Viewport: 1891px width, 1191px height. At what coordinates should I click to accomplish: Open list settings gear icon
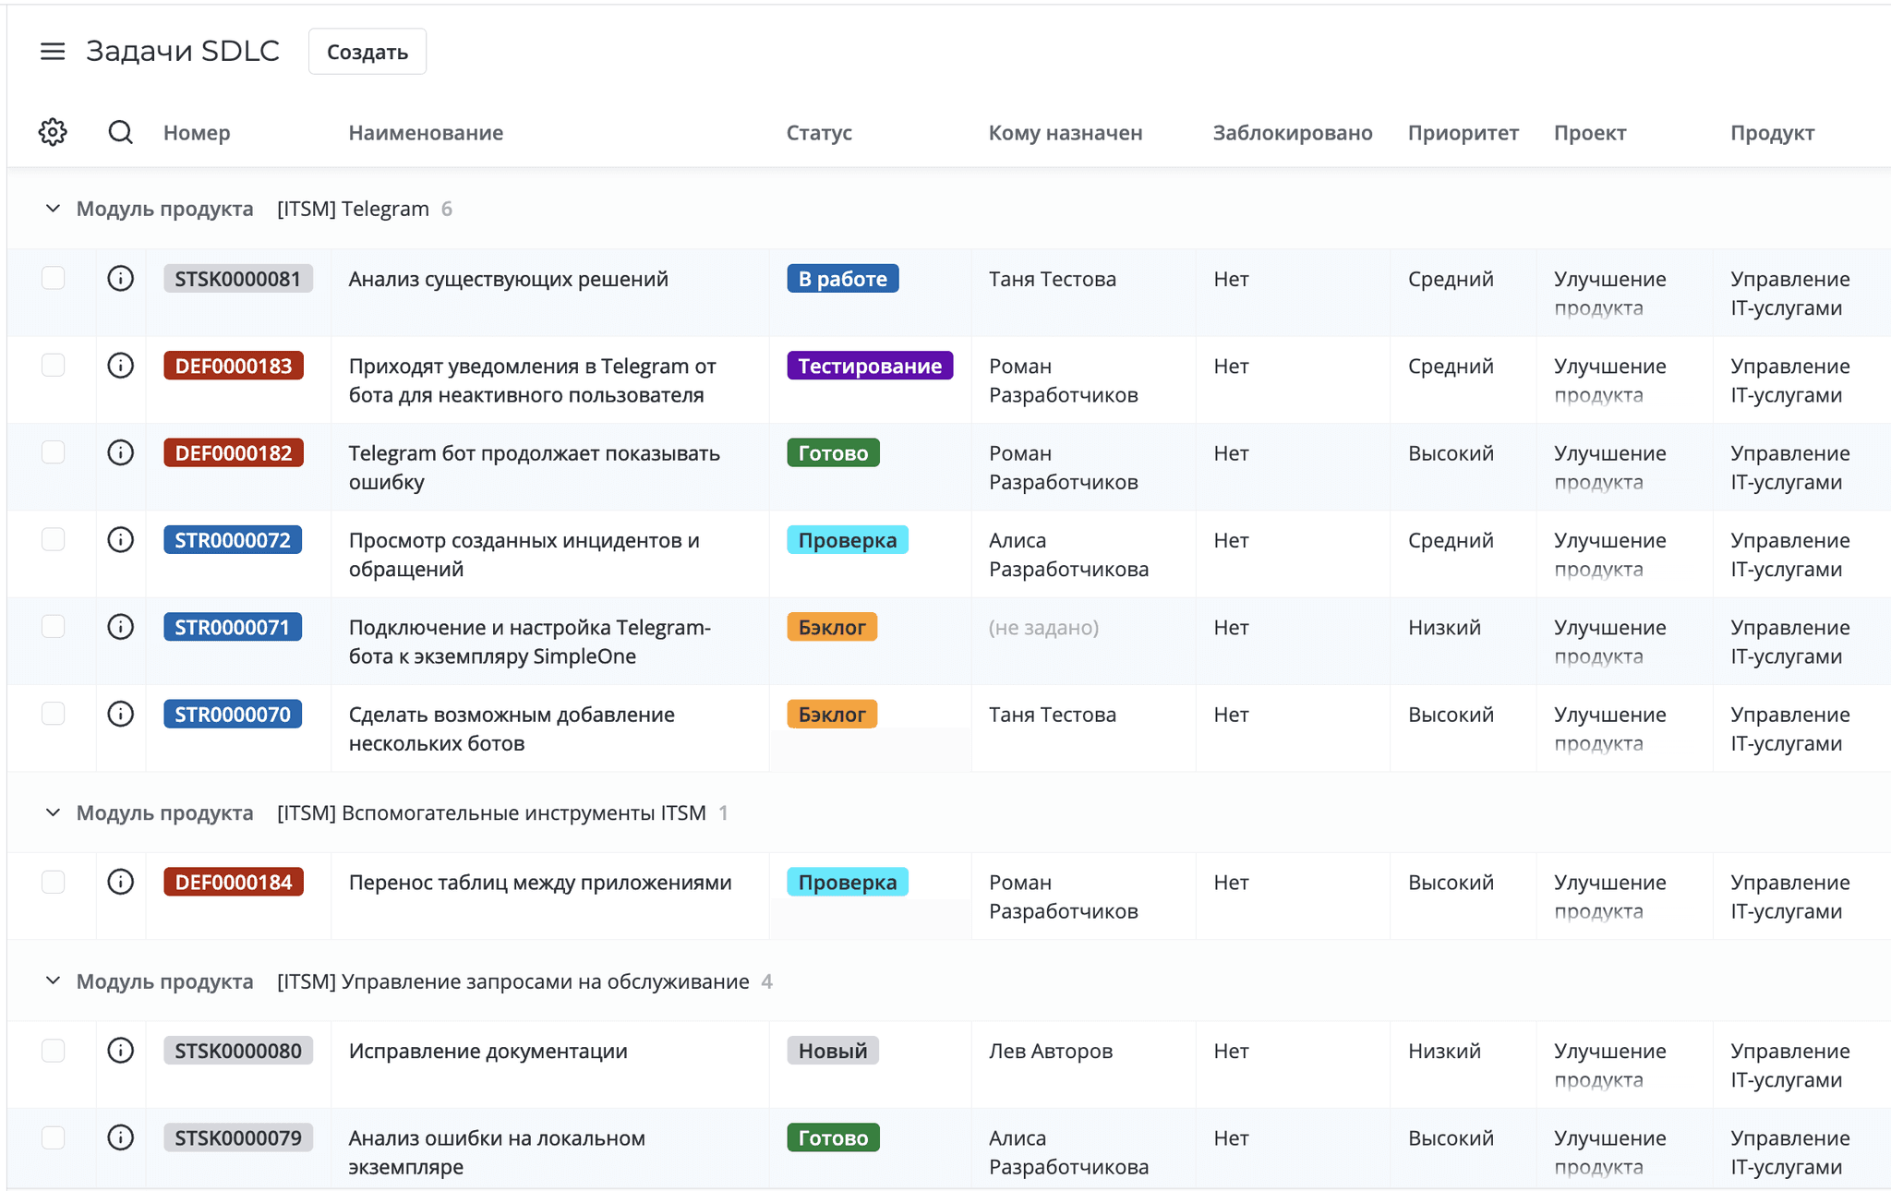coord(53,132)
